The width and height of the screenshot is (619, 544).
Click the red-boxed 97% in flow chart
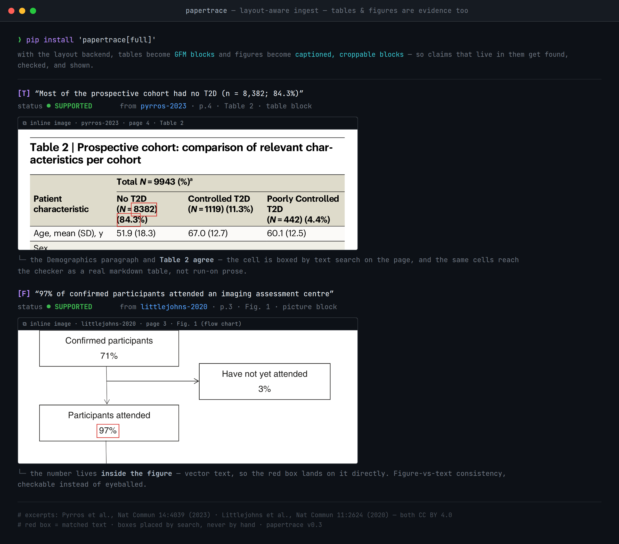point(108,431)
